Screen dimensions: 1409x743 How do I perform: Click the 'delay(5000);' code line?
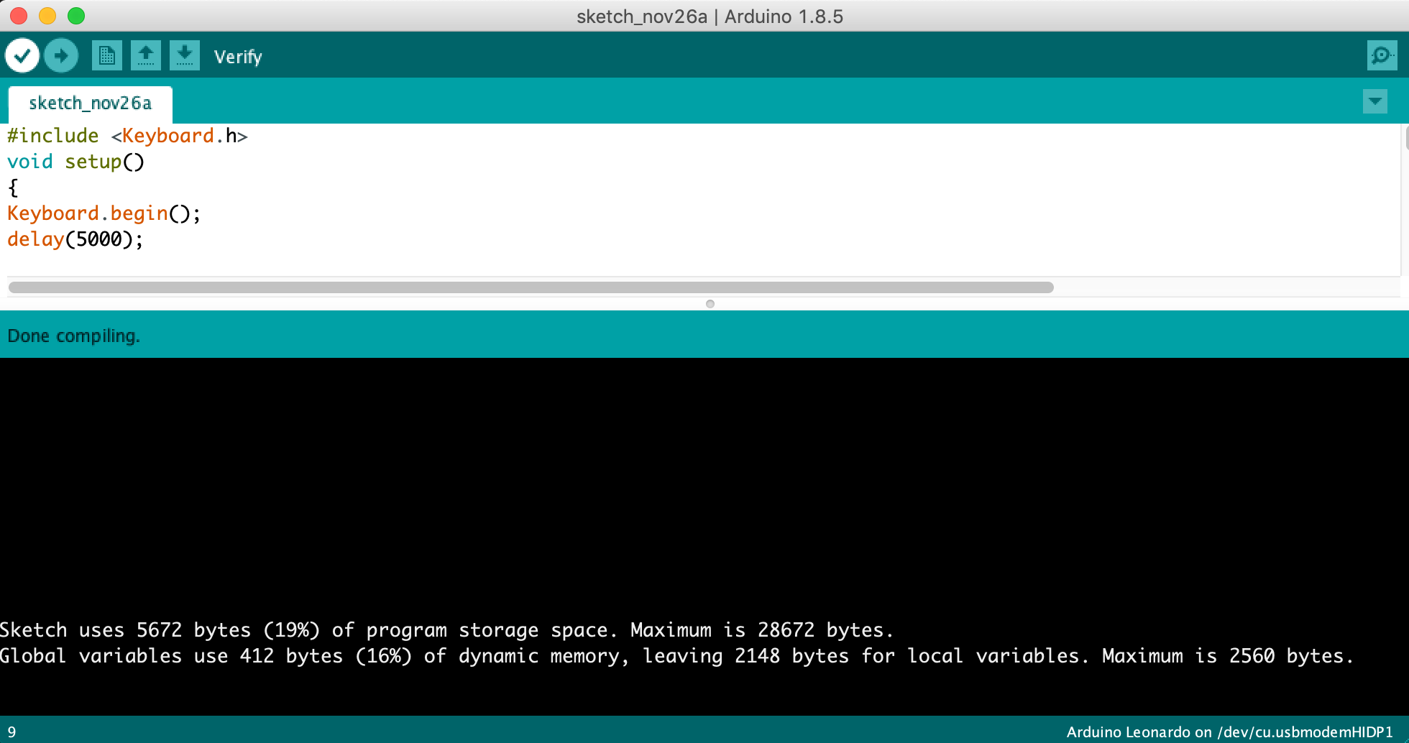click(75, 239)
